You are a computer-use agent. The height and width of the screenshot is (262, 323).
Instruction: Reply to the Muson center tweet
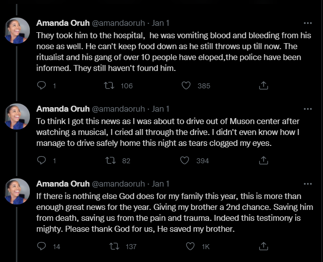pyautogui.click(x=42, y=160)
